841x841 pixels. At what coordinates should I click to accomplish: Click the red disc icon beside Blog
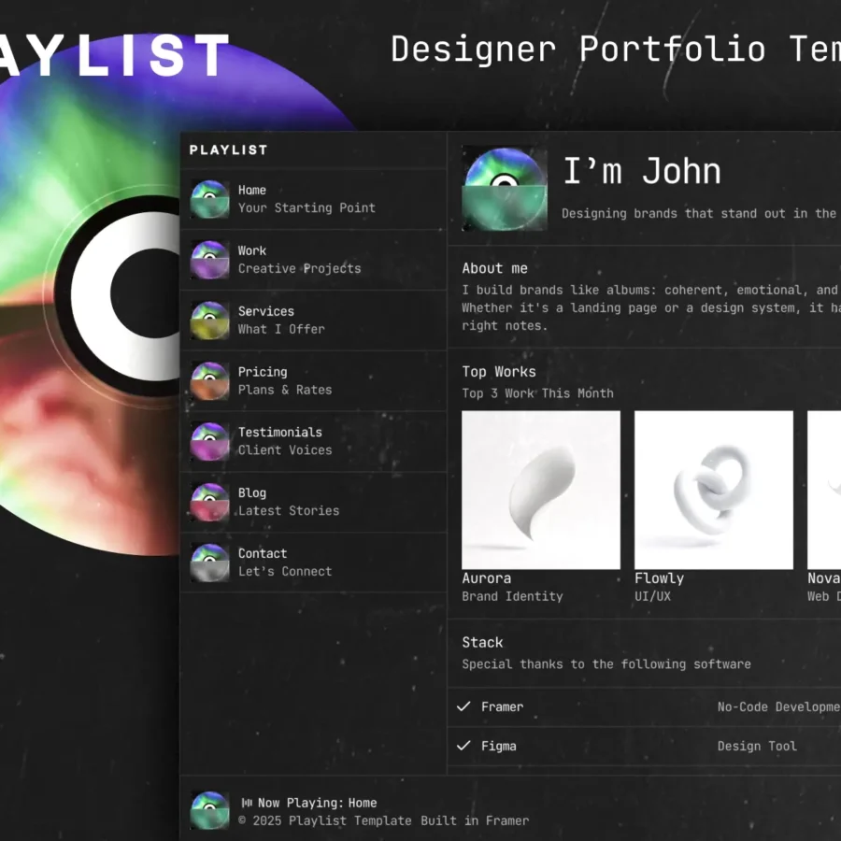[209, 502]
